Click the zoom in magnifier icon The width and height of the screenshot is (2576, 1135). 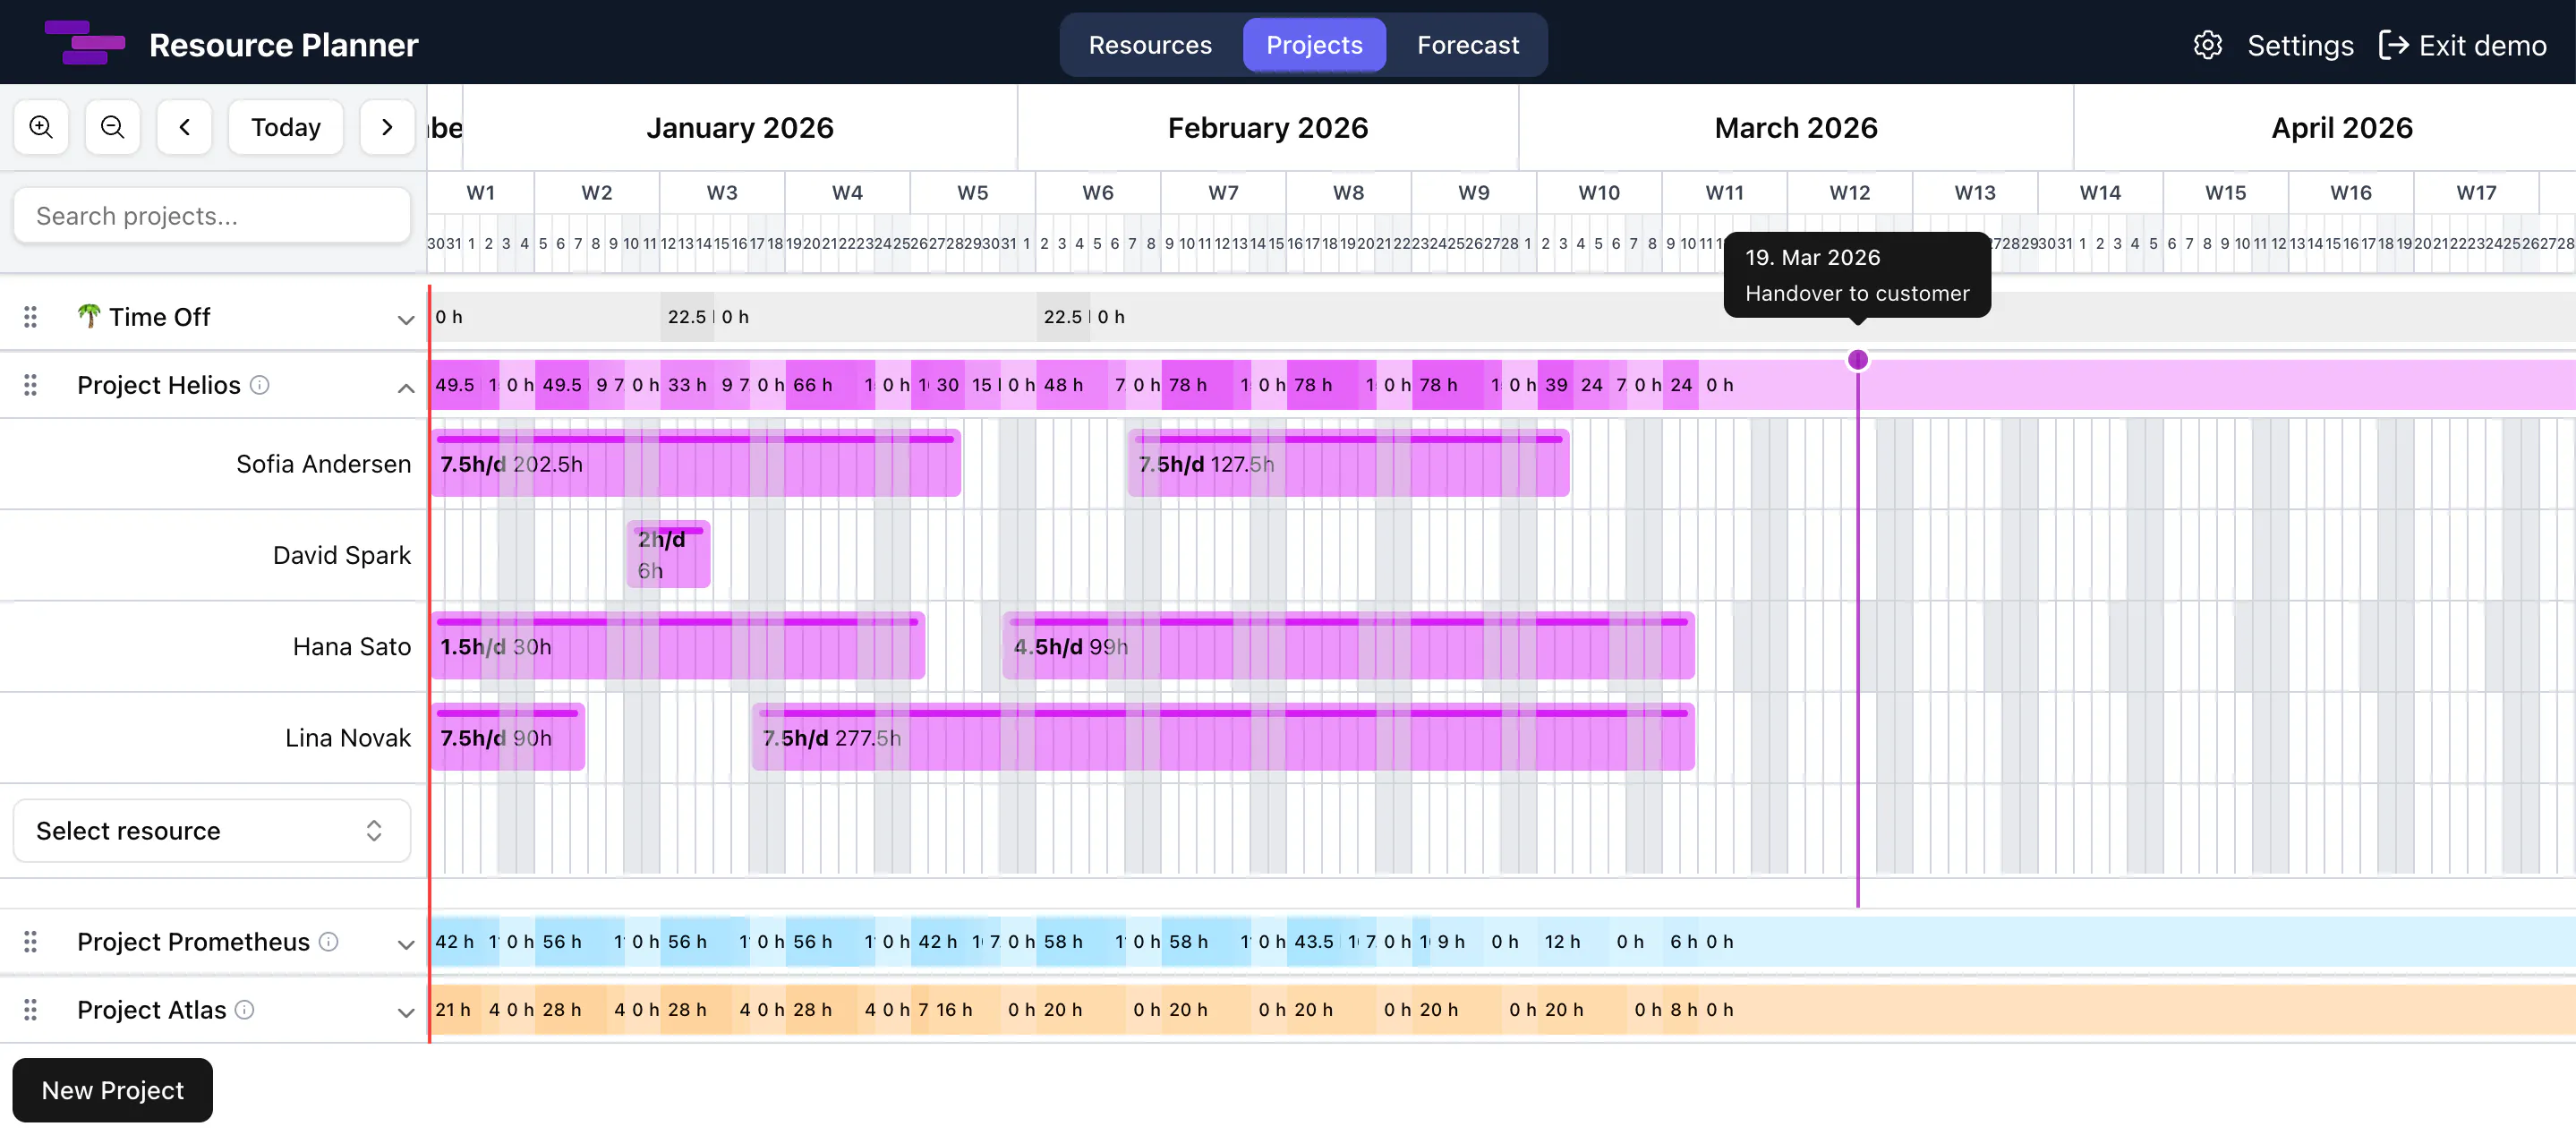[x=41, y=127]
